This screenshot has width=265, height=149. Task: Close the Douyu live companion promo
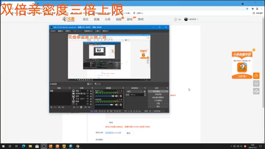point(254,50)
